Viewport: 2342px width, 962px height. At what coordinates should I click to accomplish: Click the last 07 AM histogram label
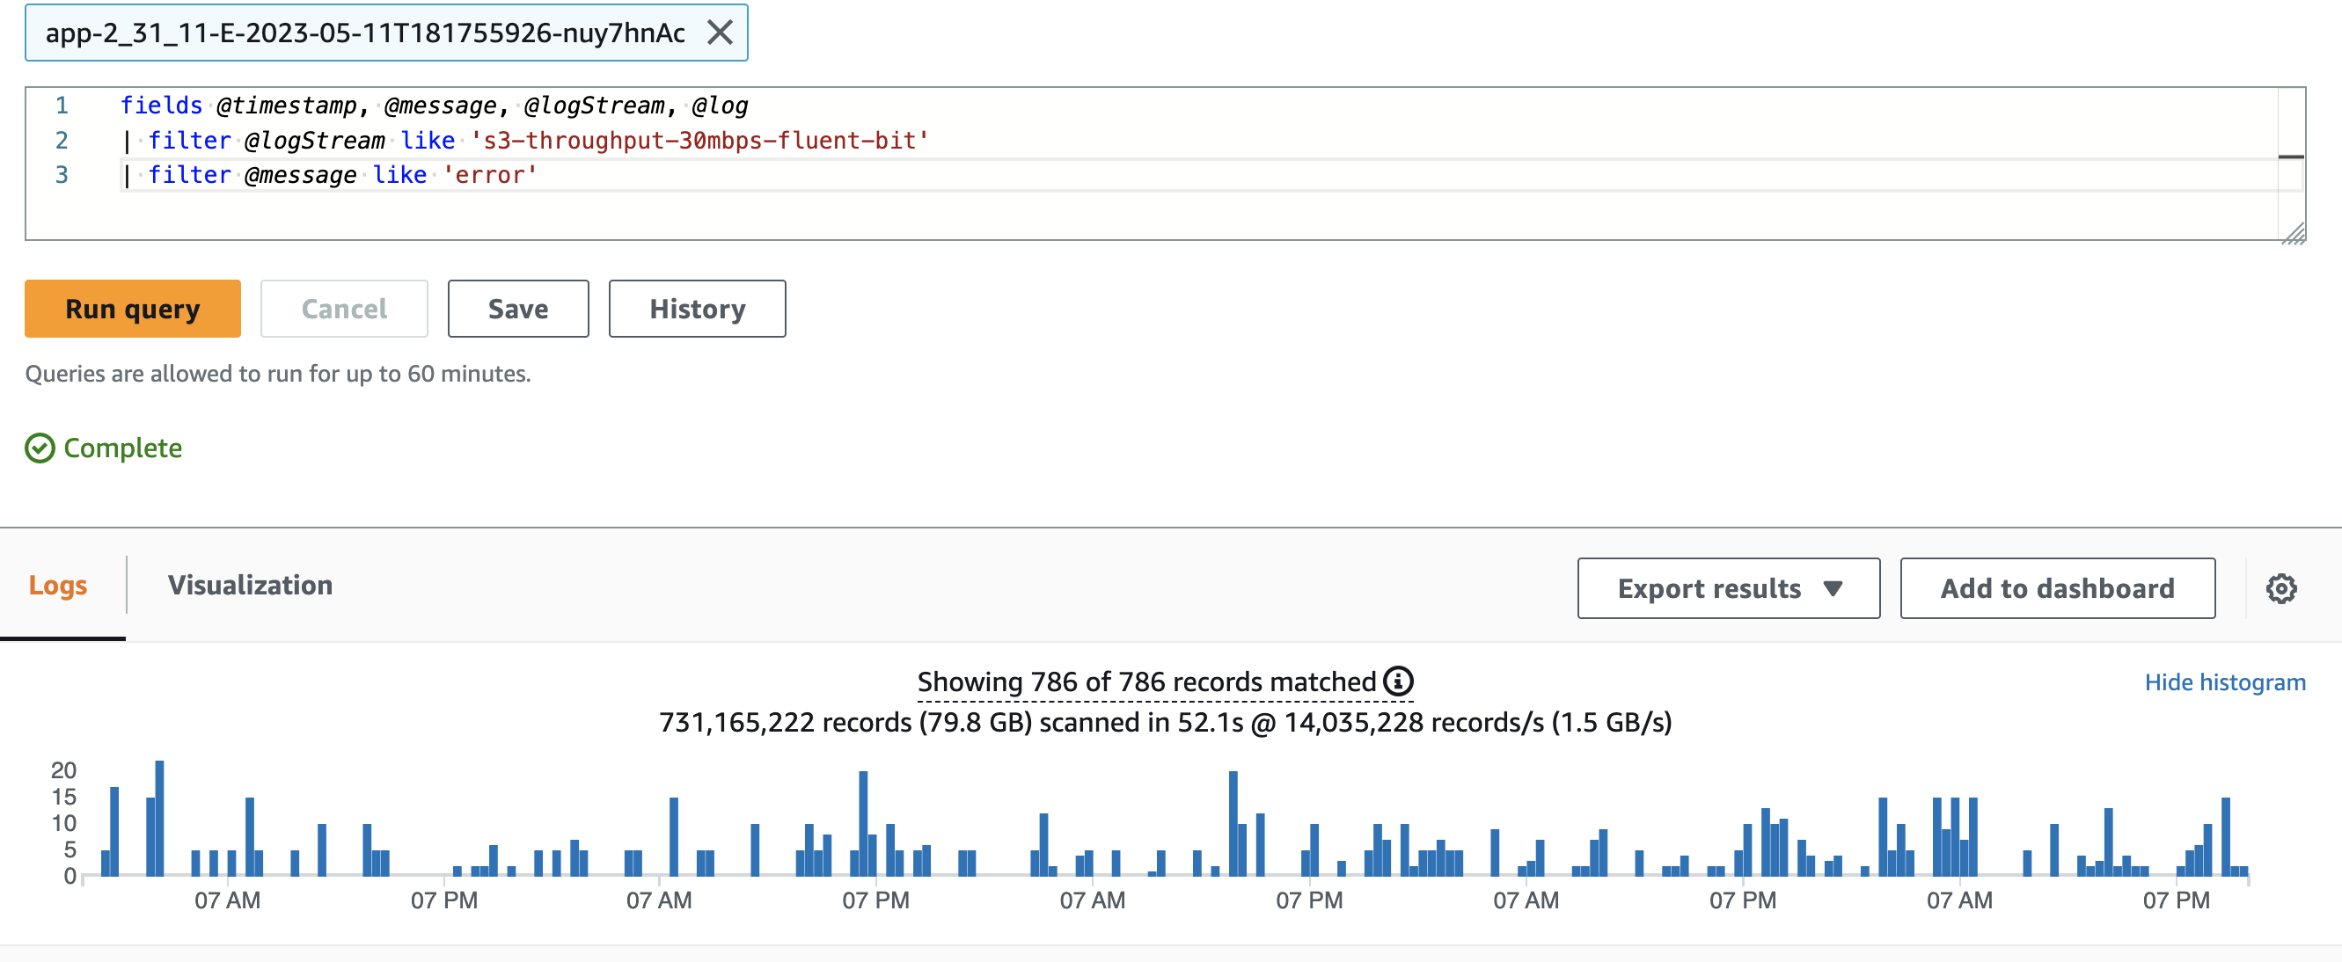pyautogui.click(x=1959, y=900)
